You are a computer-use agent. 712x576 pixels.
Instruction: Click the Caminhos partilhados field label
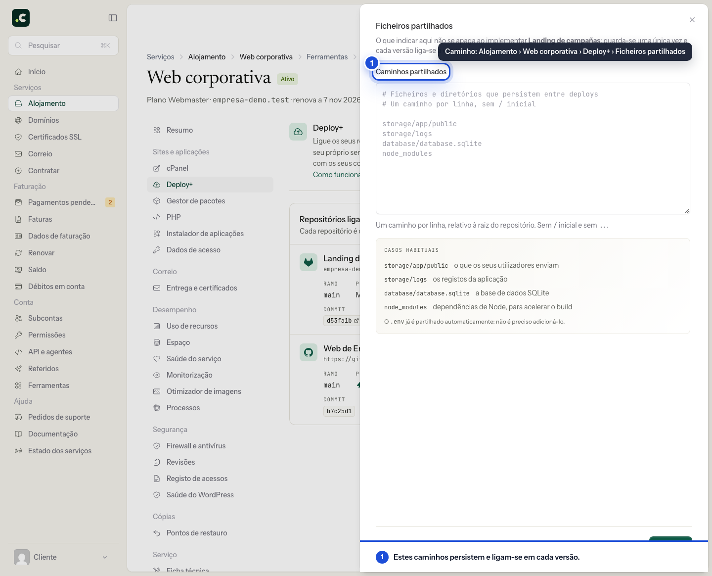411,72
